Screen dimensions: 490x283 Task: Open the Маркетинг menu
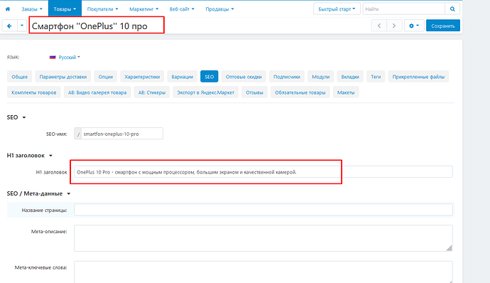pyautogui.click(x=143, y=9)
